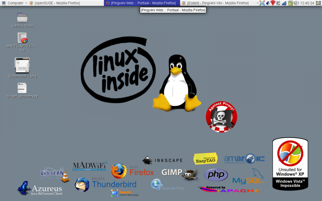Click the Tux penguin on the wallpaper
The width and height of the screenshot is (322, 201).
coord(177,83)
